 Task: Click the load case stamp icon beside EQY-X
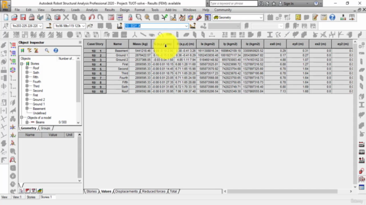click(x=120, y=26)
